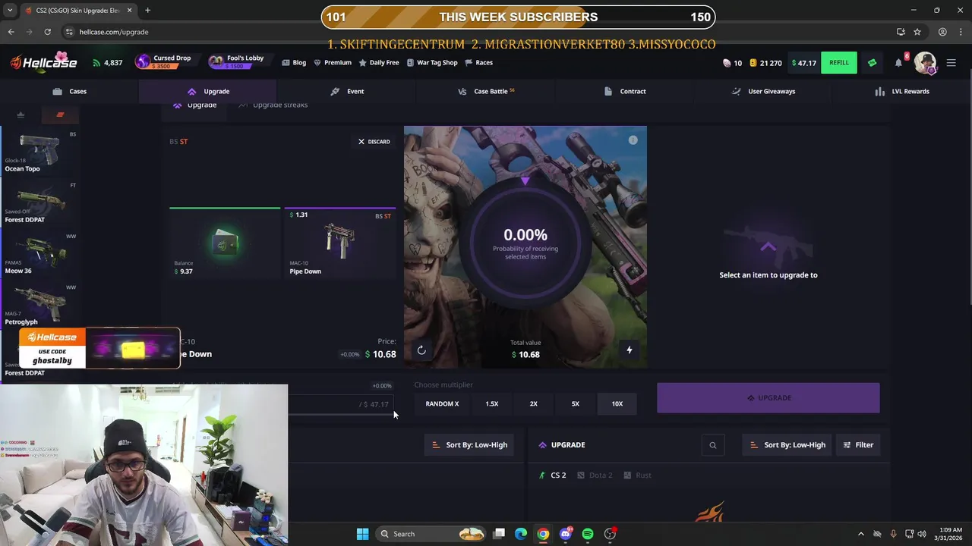Switch to the Upgrade streaks sub-tab
The height and width of the screenshot is (546, 972).
point(273,105)
